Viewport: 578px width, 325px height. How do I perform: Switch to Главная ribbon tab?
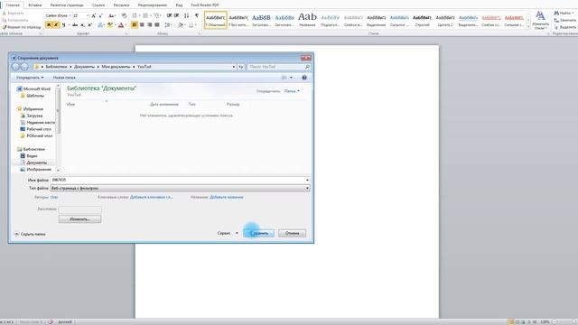tap(13, 5)
